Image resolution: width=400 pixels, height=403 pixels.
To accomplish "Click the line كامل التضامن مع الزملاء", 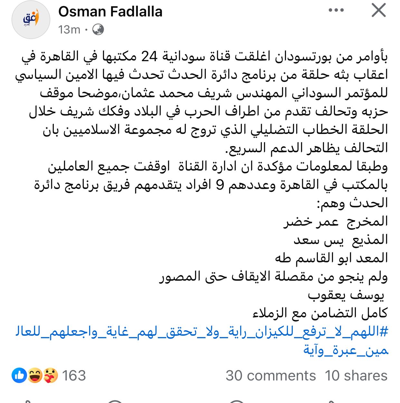I will click(320, 314).
